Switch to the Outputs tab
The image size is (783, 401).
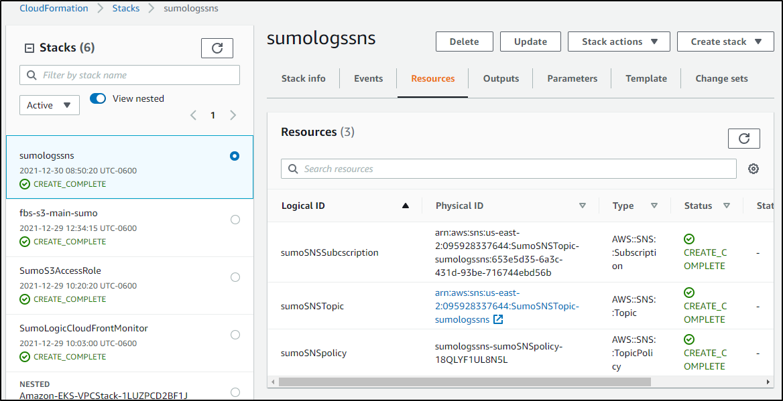501,78
